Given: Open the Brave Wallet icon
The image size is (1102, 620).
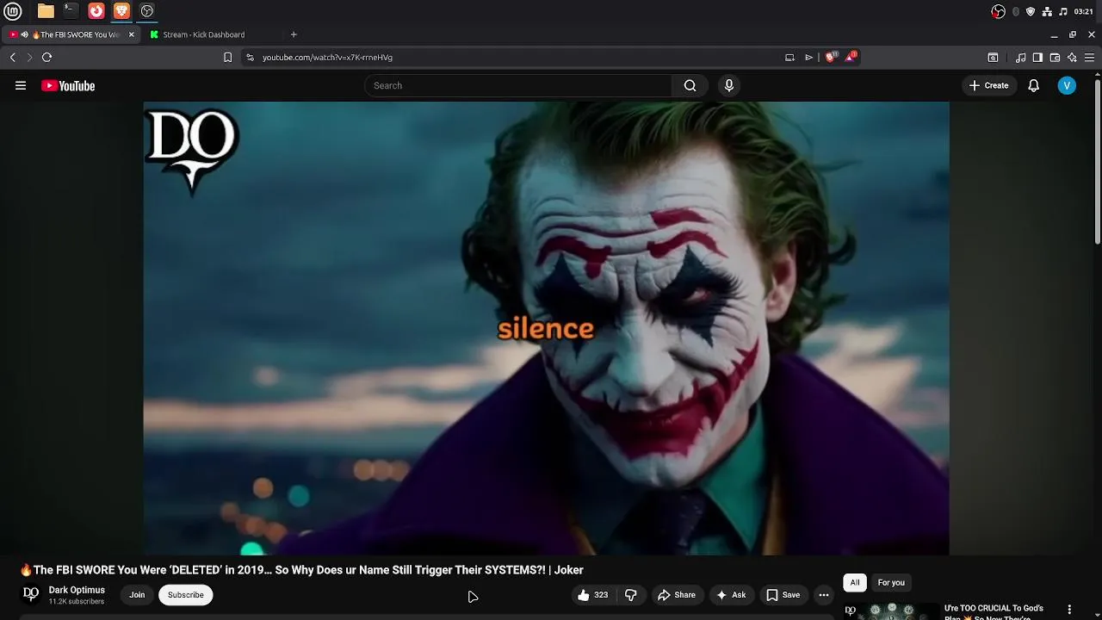Looking at the screenshot, I should 1055,58.
